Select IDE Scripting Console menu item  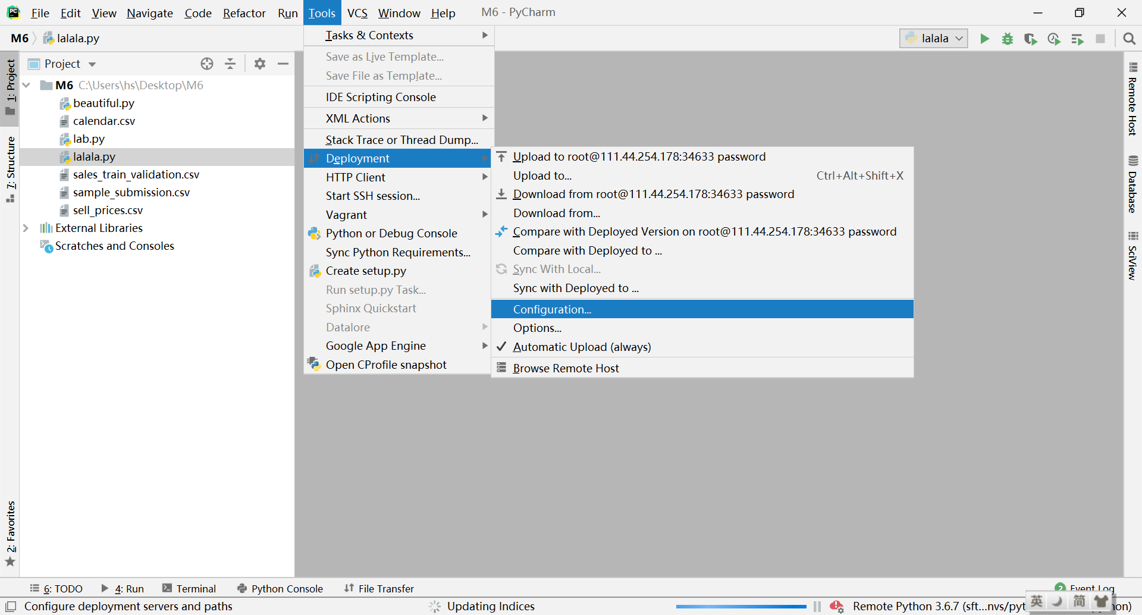click(x=399, y=97)
